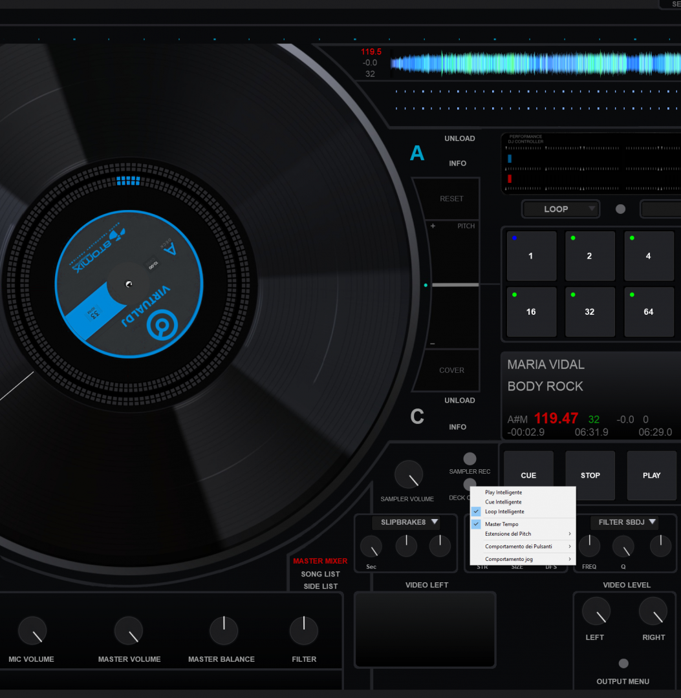
Task: Select deck C letter
Action: coord(417,417)
